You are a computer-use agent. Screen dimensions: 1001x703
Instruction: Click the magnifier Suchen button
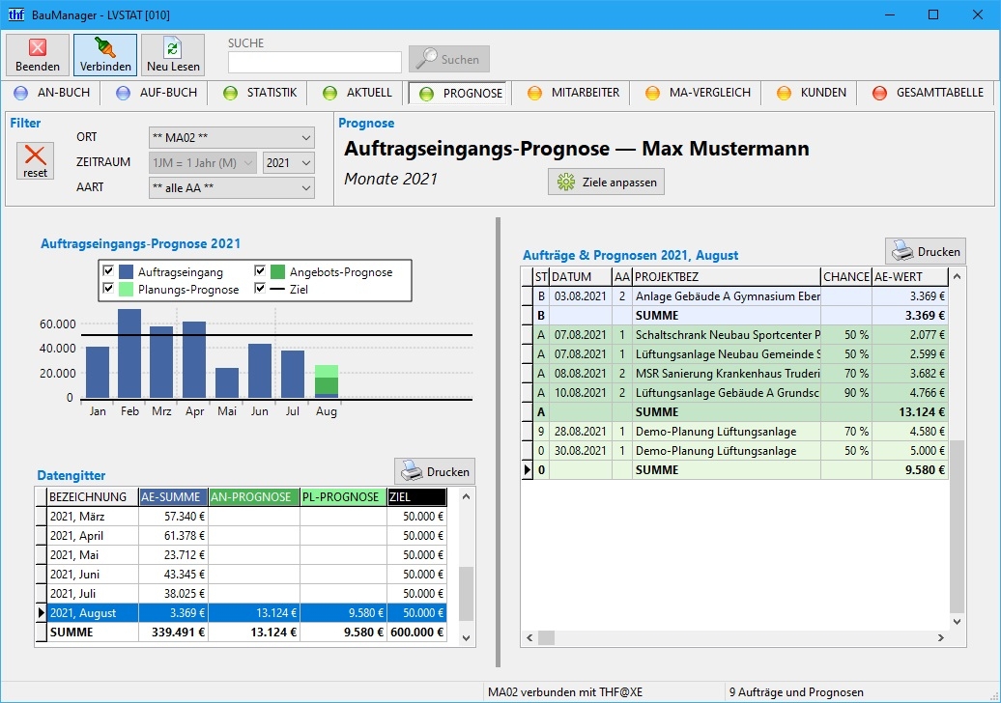(449, 60)
